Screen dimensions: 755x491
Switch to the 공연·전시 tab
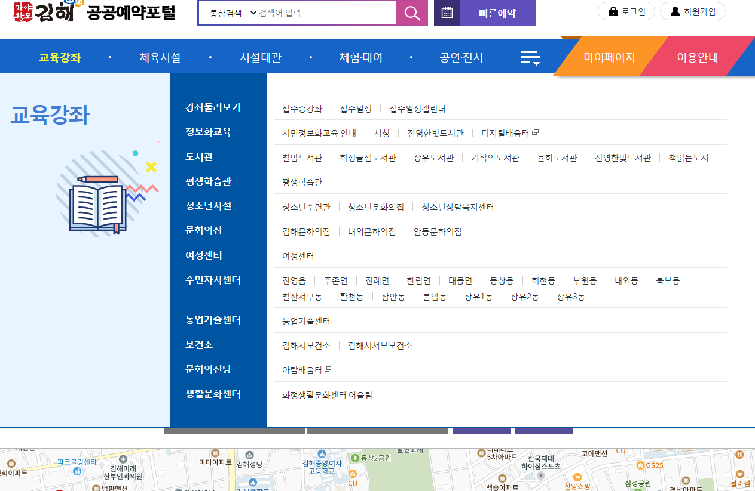click(x=461, y=56)
